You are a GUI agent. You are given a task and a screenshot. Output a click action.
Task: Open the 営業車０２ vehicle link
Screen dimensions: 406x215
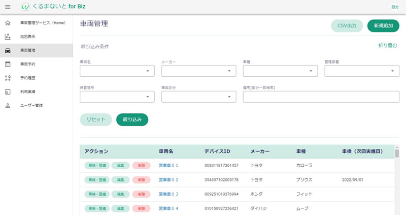pos(168,180)
